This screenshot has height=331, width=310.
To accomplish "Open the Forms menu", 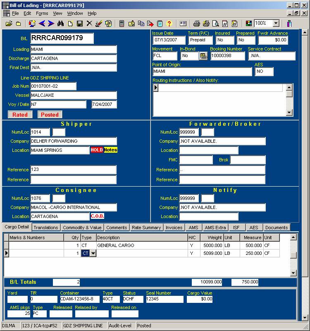I will click(42, 13).
